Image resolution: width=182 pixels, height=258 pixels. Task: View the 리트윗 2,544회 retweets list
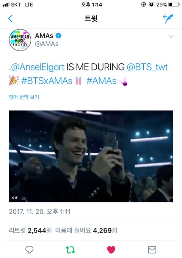tap(30, 230)
